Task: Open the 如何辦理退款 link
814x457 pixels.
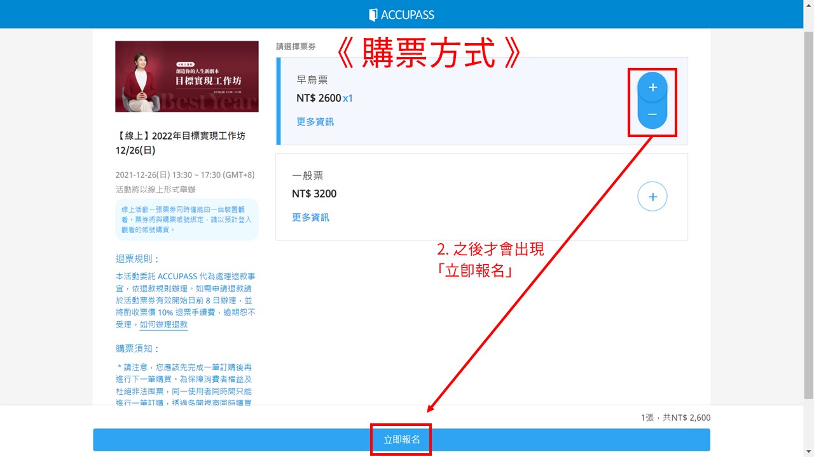Action: pyautogui.click(x=163, y=325)
